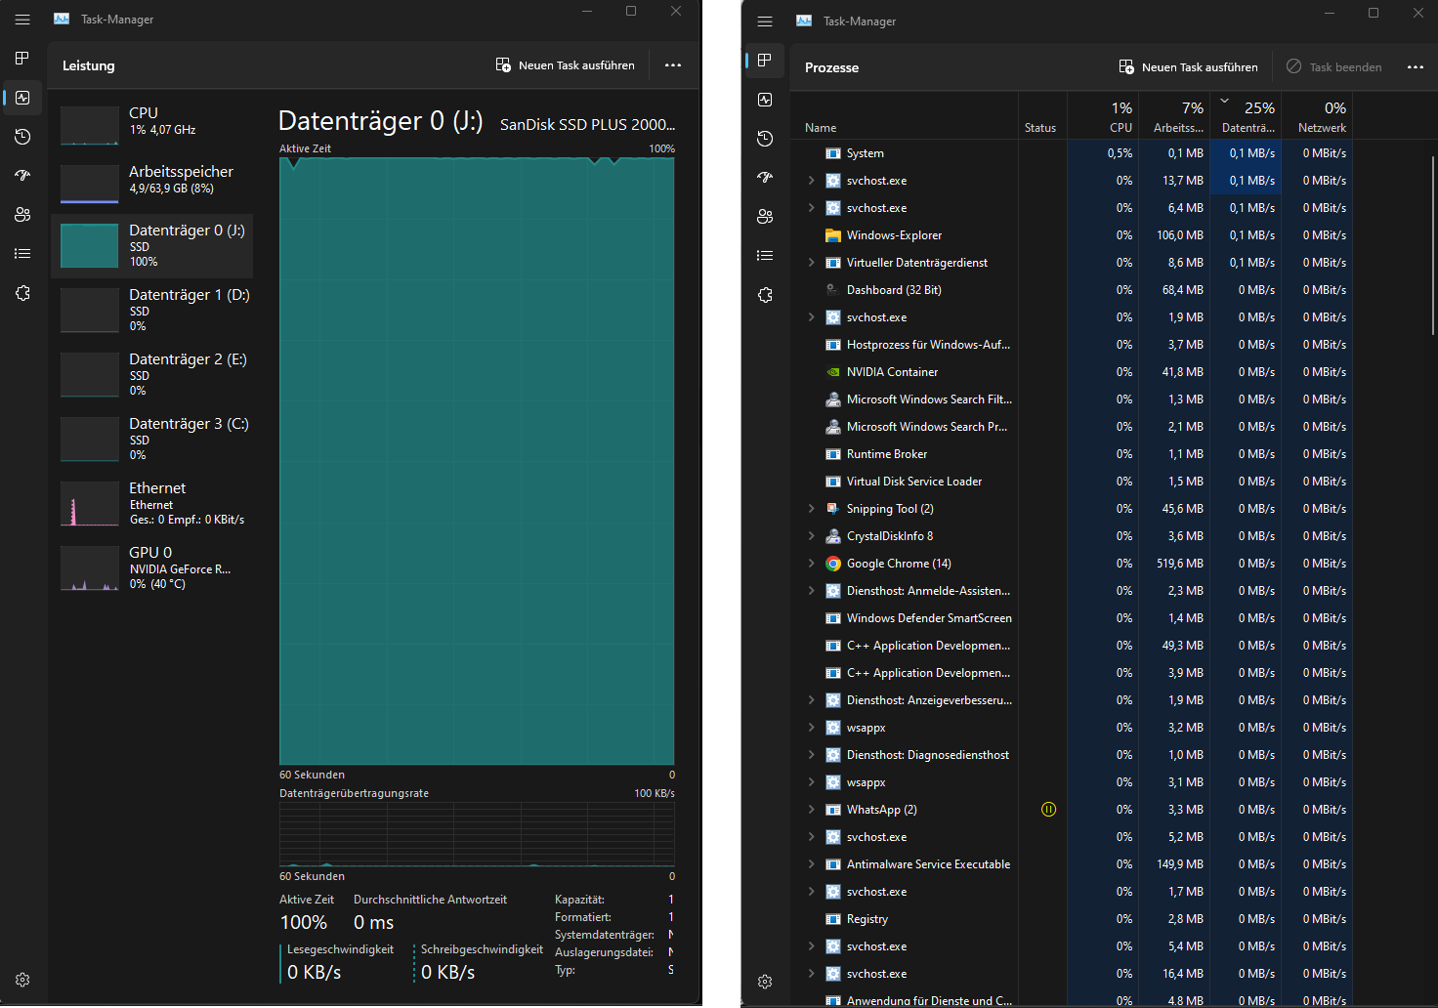Open Dienste services icon in left window sidebar
Screen dimensions: 1438x1008
(x=22, y=293)
